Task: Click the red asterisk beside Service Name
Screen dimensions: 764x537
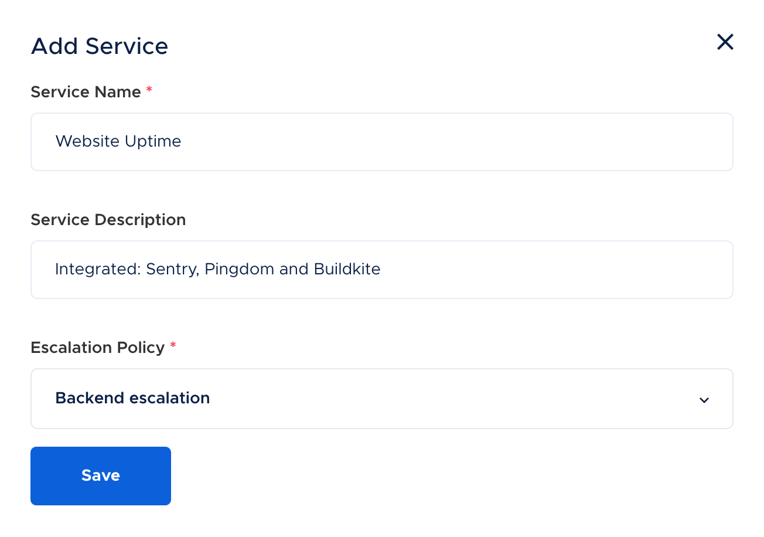Action: point(149,91)
